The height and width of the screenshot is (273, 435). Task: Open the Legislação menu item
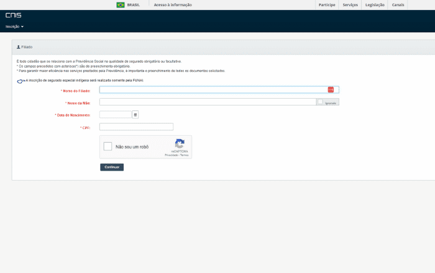pos(375,5)
